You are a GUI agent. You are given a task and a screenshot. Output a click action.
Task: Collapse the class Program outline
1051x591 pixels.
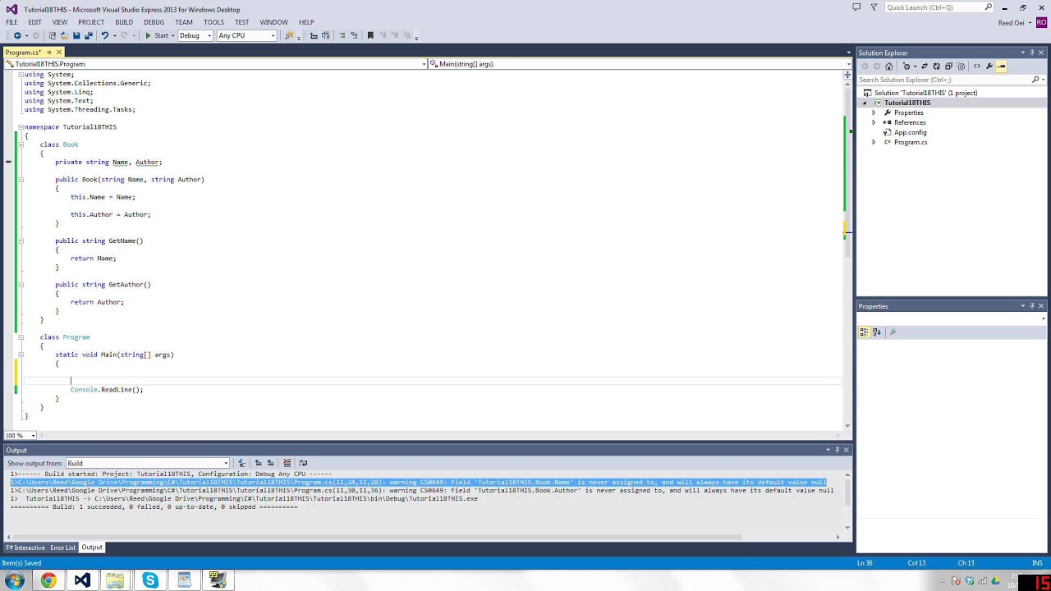tap(21, 337)
